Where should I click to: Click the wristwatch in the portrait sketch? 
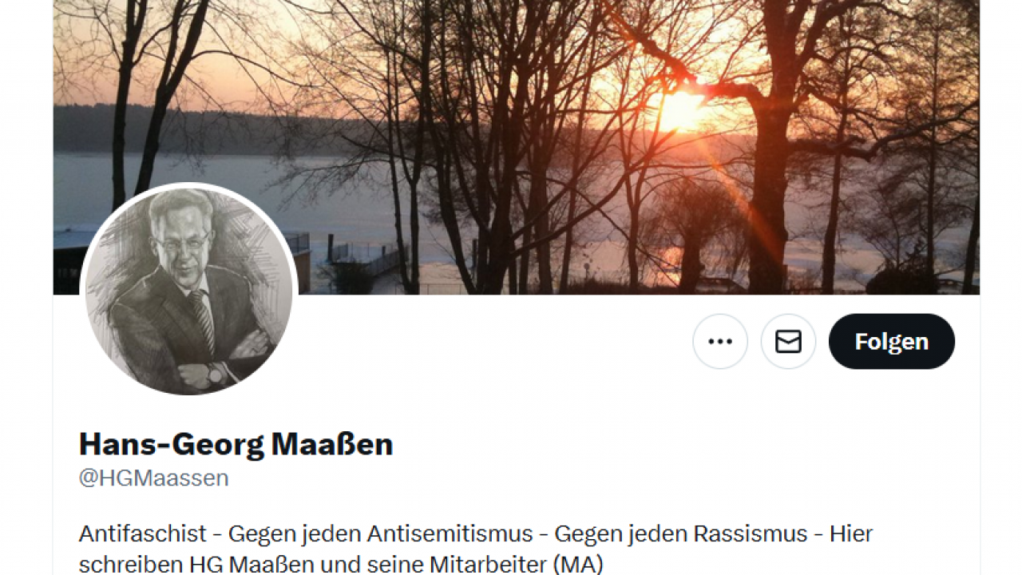click(x=216, y=372)
